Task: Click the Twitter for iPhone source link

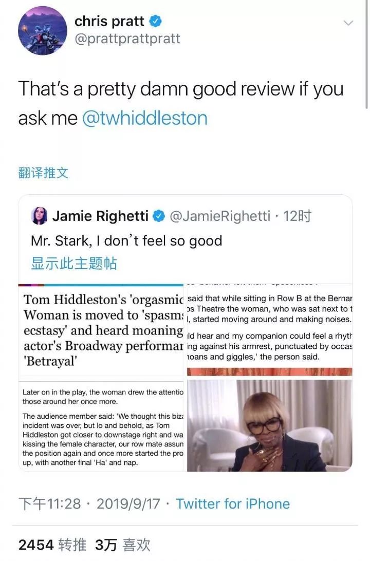Action: click(x=233, y=504)
